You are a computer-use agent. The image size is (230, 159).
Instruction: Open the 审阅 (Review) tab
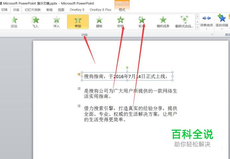(x=49, y=10)
